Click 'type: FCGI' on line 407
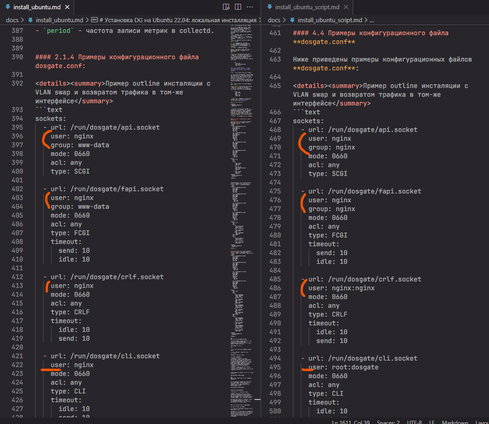Image resolution: width=489 pixels, height=424 pixels. [70, 233]
